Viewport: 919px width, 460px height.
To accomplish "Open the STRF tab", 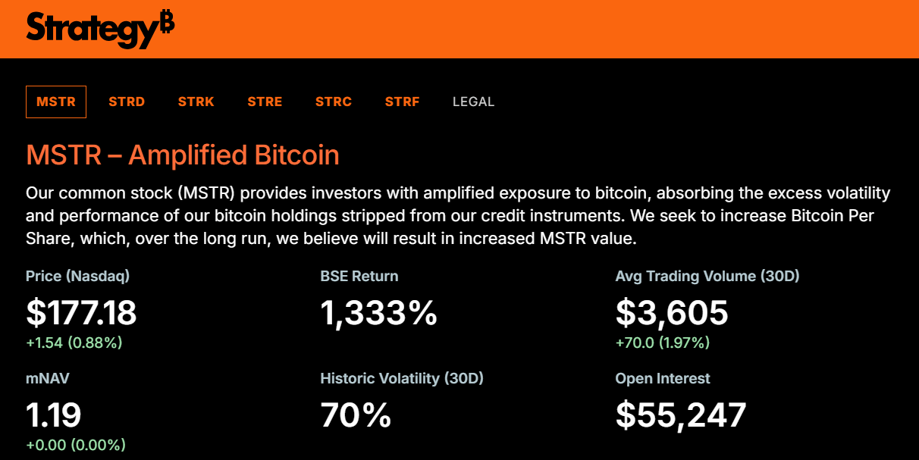I will pos(402,102).
